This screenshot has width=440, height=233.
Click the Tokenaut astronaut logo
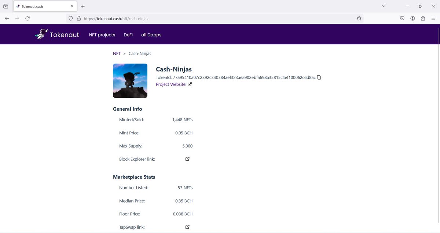coord(41,34)
